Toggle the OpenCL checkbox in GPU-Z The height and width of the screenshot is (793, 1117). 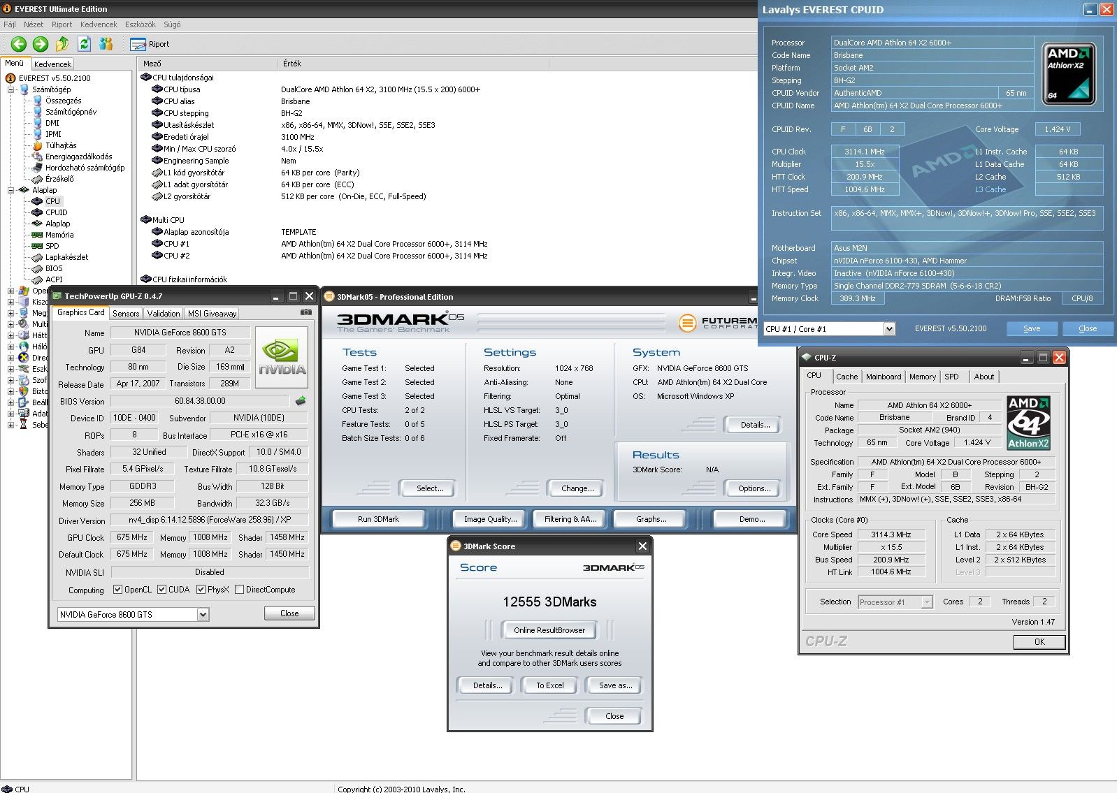(117, 590)
